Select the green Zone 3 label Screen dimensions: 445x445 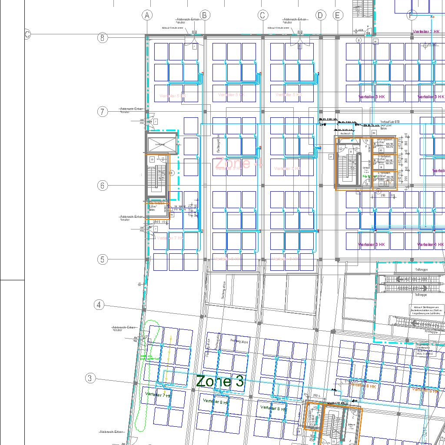tap(220, 382)
